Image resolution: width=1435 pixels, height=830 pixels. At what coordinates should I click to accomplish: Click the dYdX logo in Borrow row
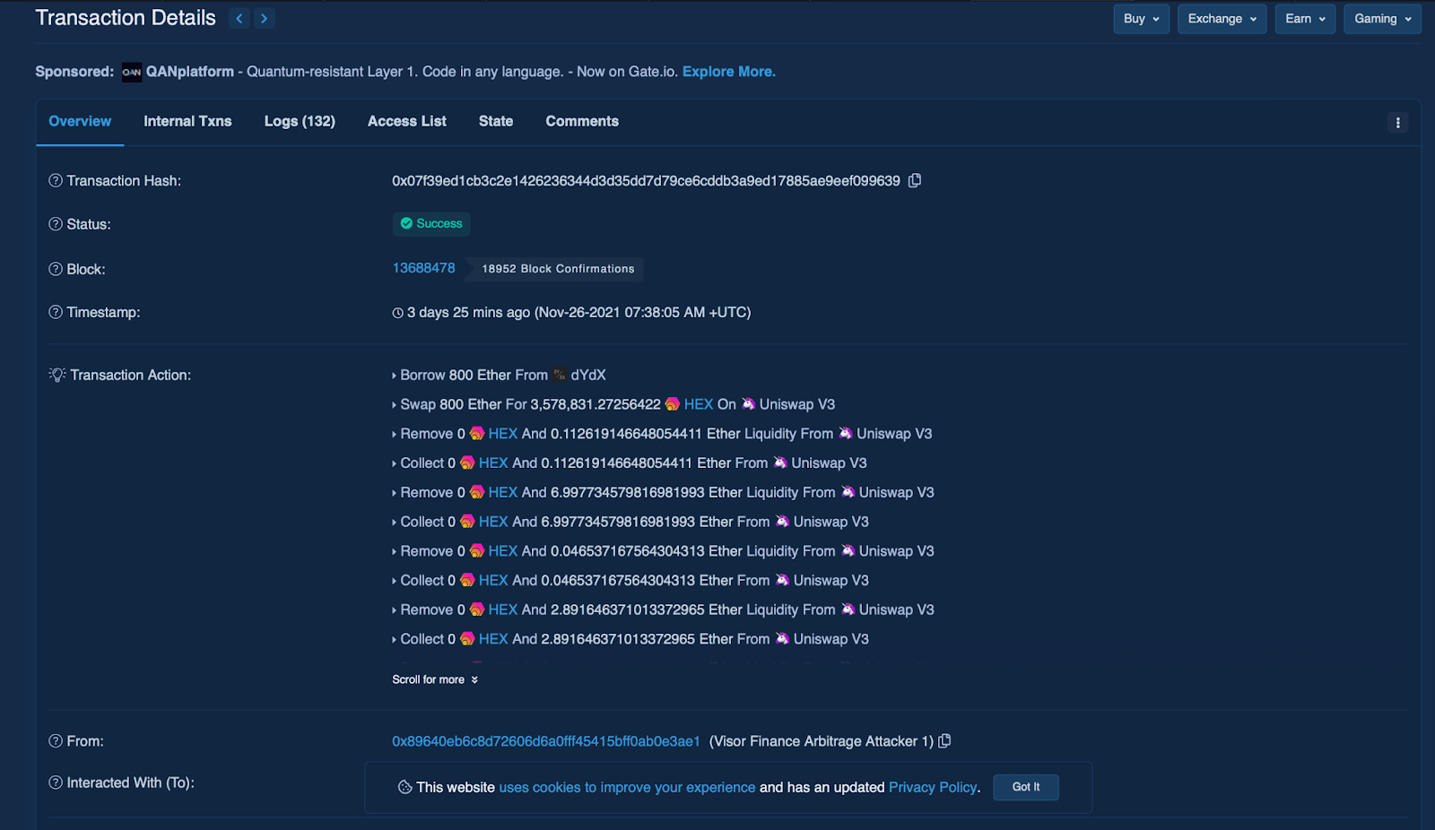click(x=560, y=375)
